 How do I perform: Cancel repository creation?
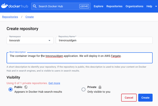click(x=129, y=98)
